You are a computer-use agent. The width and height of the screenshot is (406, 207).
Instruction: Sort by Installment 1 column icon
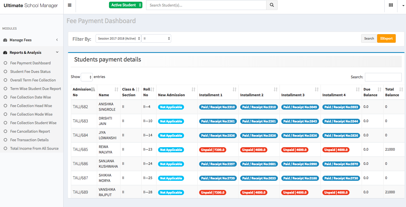point(235,89)
